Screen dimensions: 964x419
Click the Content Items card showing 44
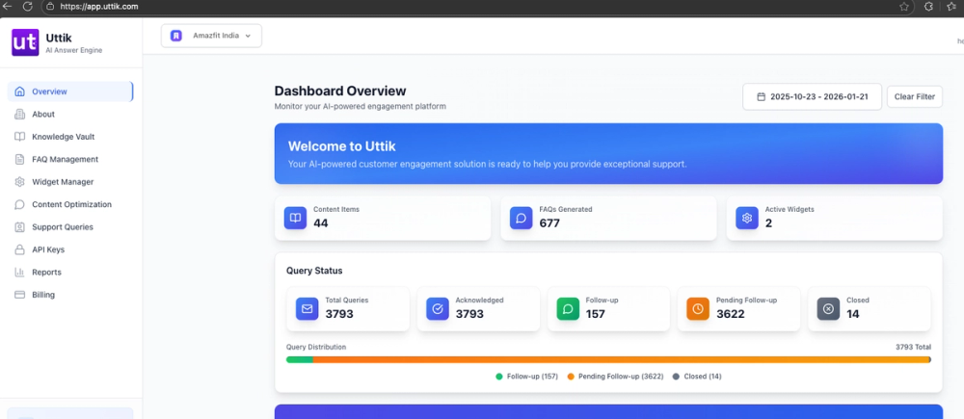383,218
